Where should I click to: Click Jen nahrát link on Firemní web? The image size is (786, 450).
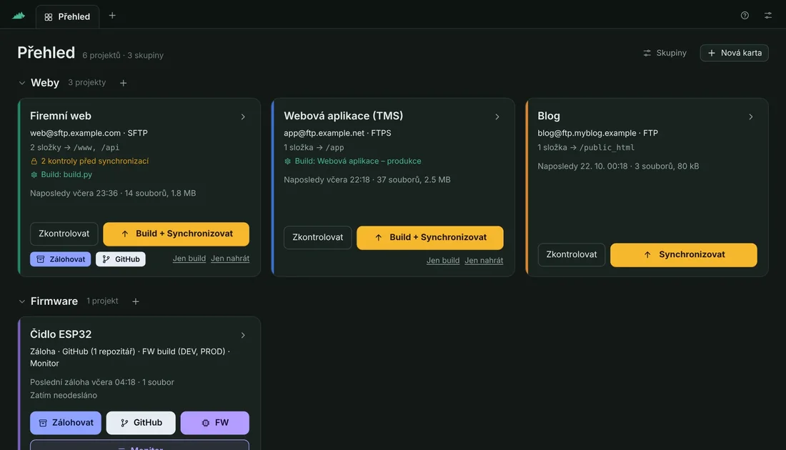coord(230,258)
